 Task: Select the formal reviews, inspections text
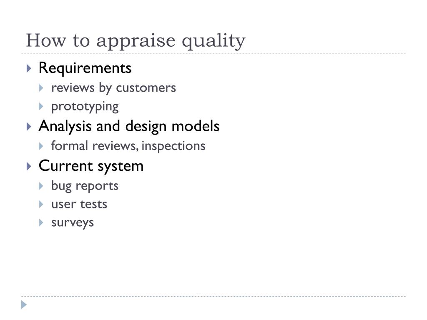click(128, 146)
